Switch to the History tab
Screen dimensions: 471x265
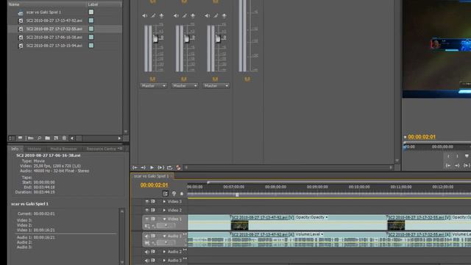35,149
